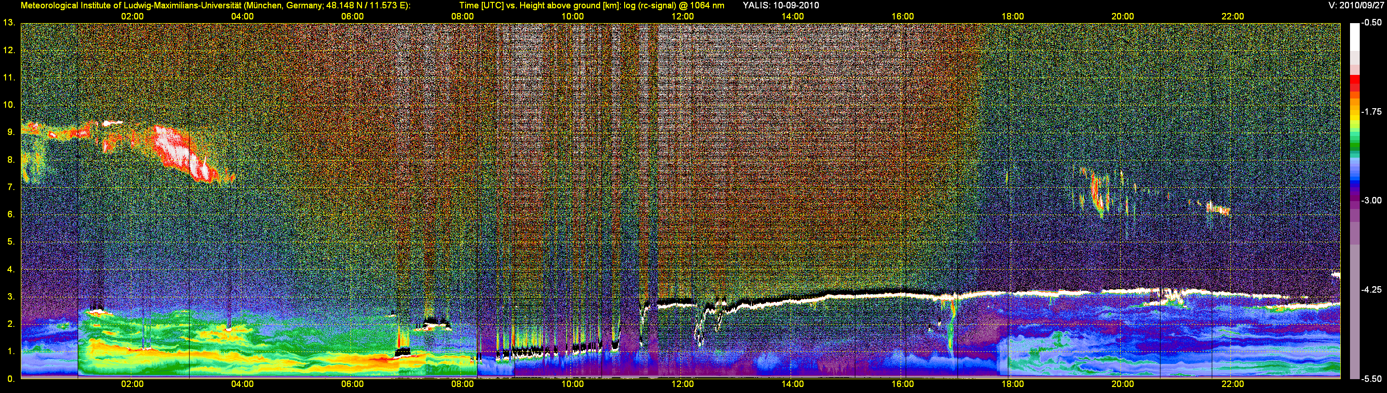
Task: Click the 08:00 label on the lower time axis
Action: point(462,384)
